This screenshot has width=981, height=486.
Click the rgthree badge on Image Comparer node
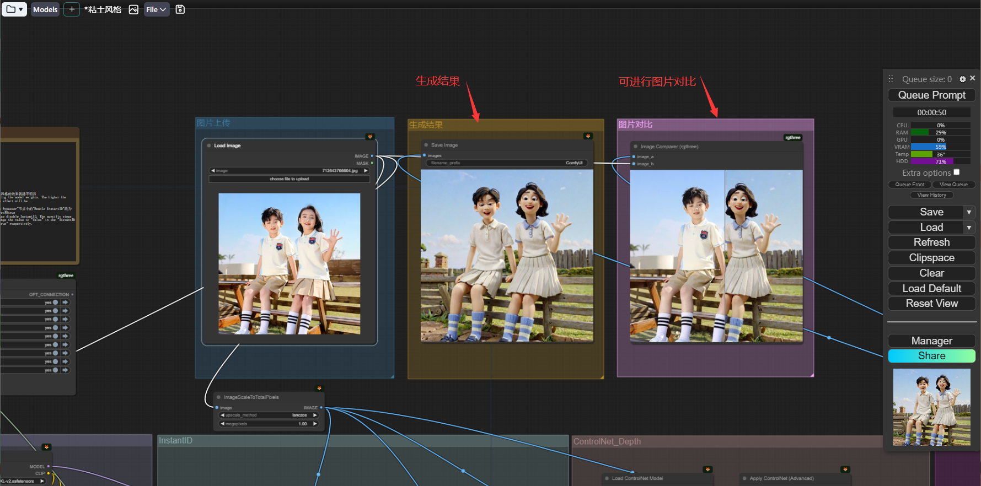(x=793, y=138)
